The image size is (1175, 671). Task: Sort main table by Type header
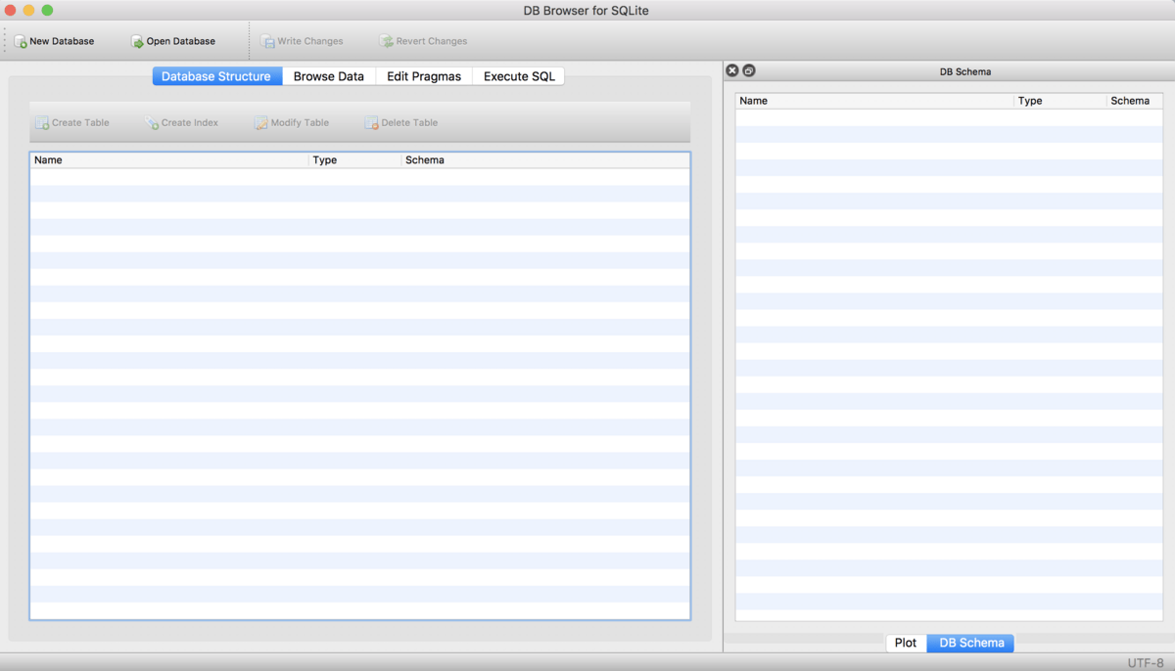354,159
